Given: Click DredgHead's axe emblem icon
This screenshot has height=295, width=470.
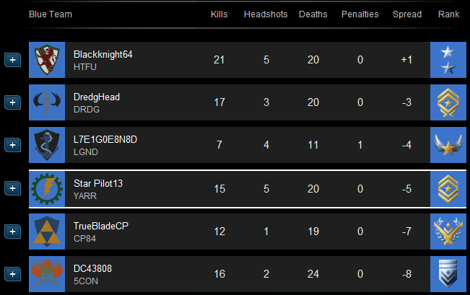Looking at the screenshot, I should tap(47, 102).
